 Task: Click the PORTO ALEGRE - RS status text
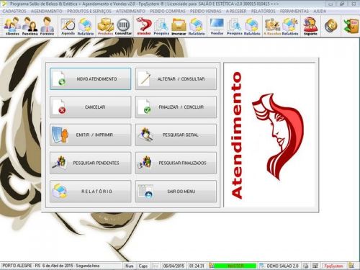tap(22, 266)
